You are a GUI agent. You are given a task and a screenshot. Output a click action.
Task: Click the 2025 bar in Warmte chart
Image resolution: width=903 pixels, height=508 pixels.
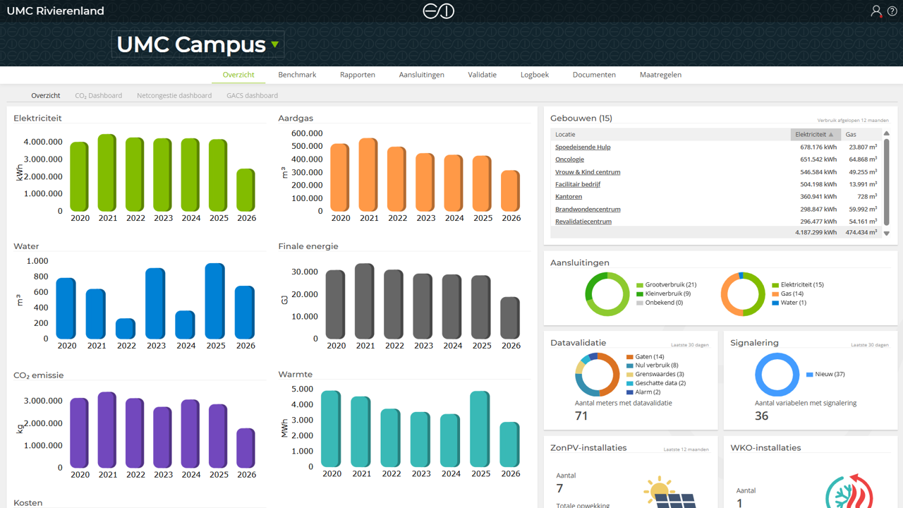click(x=480, y=429)
